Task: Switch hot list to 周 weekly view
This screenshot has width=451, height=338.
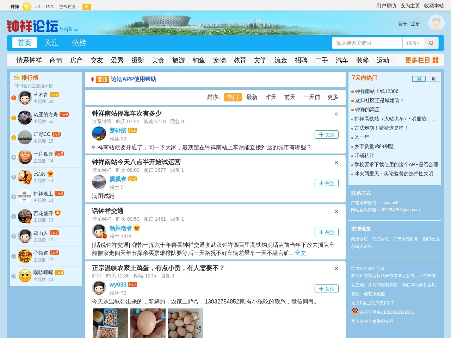Action: [419, 79]
